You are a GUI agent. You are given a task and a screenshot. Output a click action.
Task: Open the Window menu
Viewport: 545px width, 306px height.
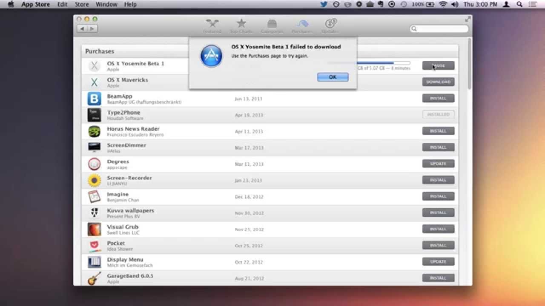pos(106,4)
